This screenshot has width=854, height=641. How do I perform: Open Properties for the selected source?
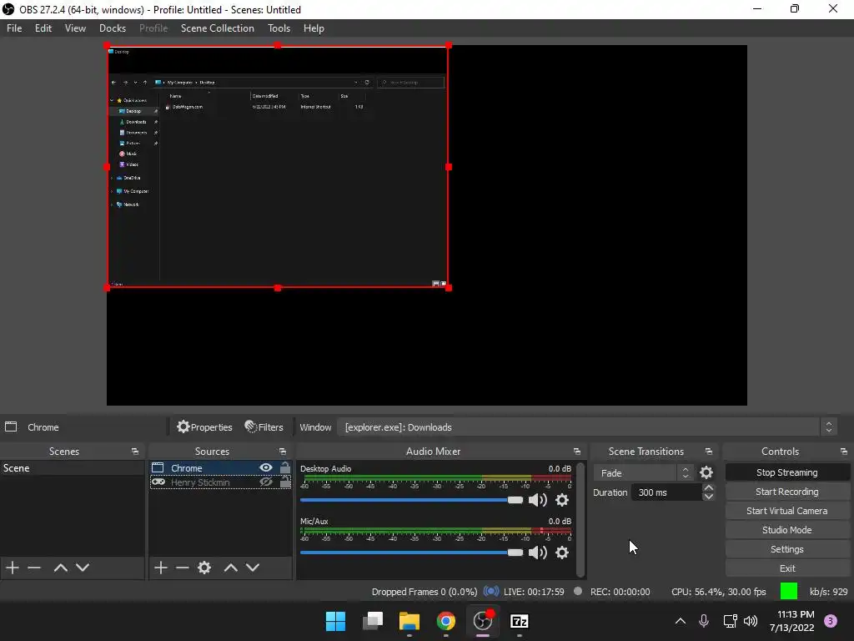pos(205,427)
